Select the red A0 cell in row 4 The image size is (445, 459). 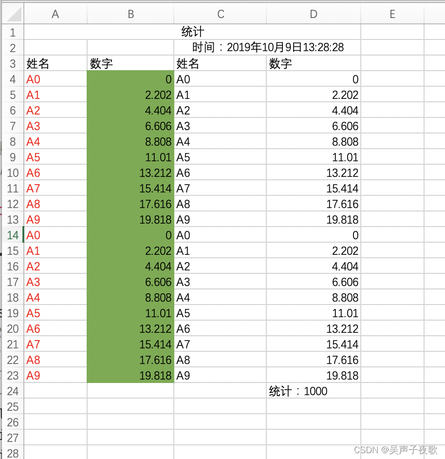pos(55,79)
